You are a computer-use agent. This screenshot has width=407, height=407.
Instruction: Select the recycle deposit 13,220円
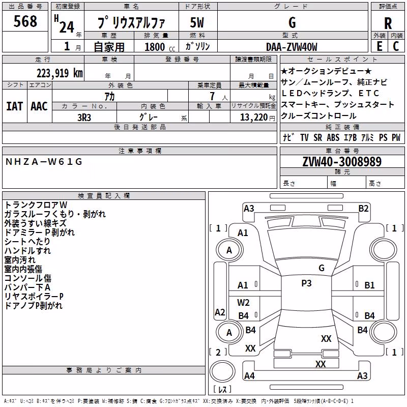[x=257, y=118]
